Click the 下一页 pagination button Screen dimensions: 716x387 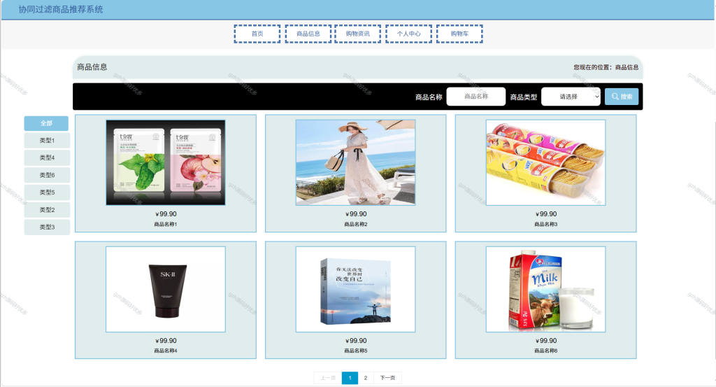pos(387,378)
